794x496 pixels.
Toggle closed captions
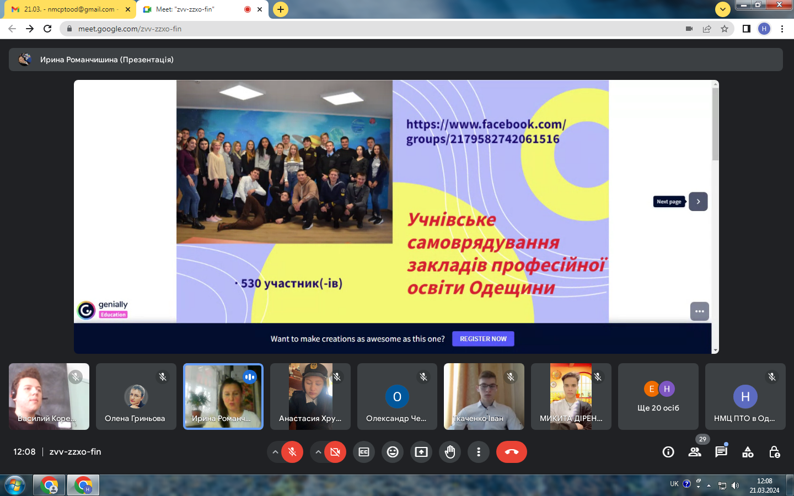click(364, 452)
